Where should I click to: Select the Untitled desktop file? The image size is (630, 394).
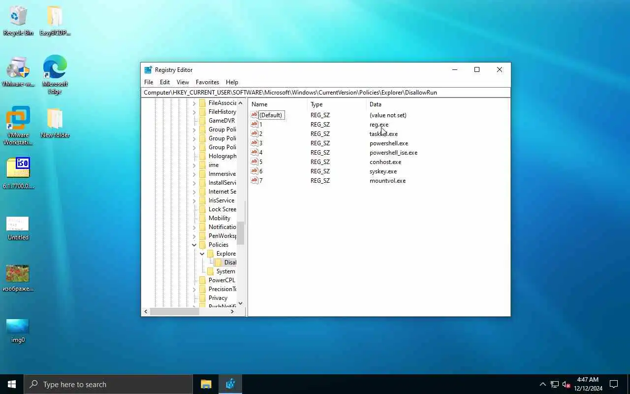pyautogui.click(x=18, y=228)
